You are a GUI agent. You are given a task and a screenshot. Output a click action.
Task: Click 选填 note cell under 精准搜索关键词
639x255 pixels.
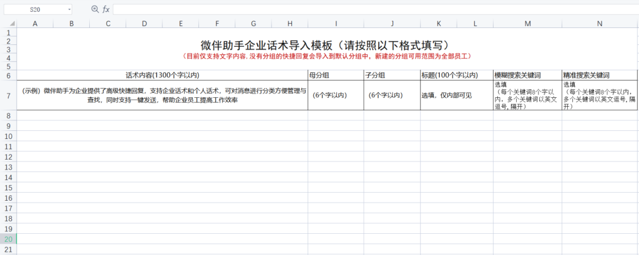(x=600, y=95)
